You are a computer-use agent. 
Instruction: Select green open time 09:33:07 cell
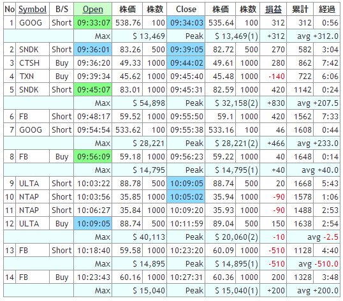[93, 22]
